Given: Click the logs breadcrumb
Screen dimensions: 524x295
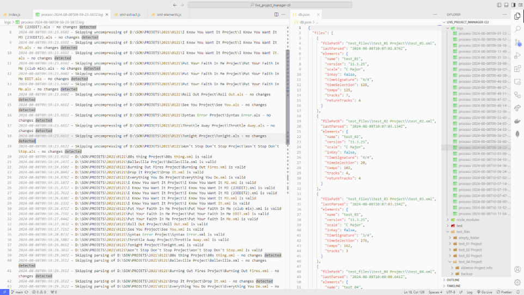Looking at the screenshot, I should pos(7,22).
